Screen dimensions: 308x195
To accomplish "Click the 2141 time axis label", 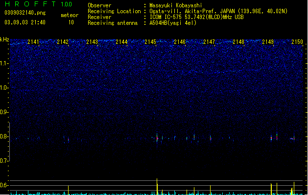I will tap(33, 42).
